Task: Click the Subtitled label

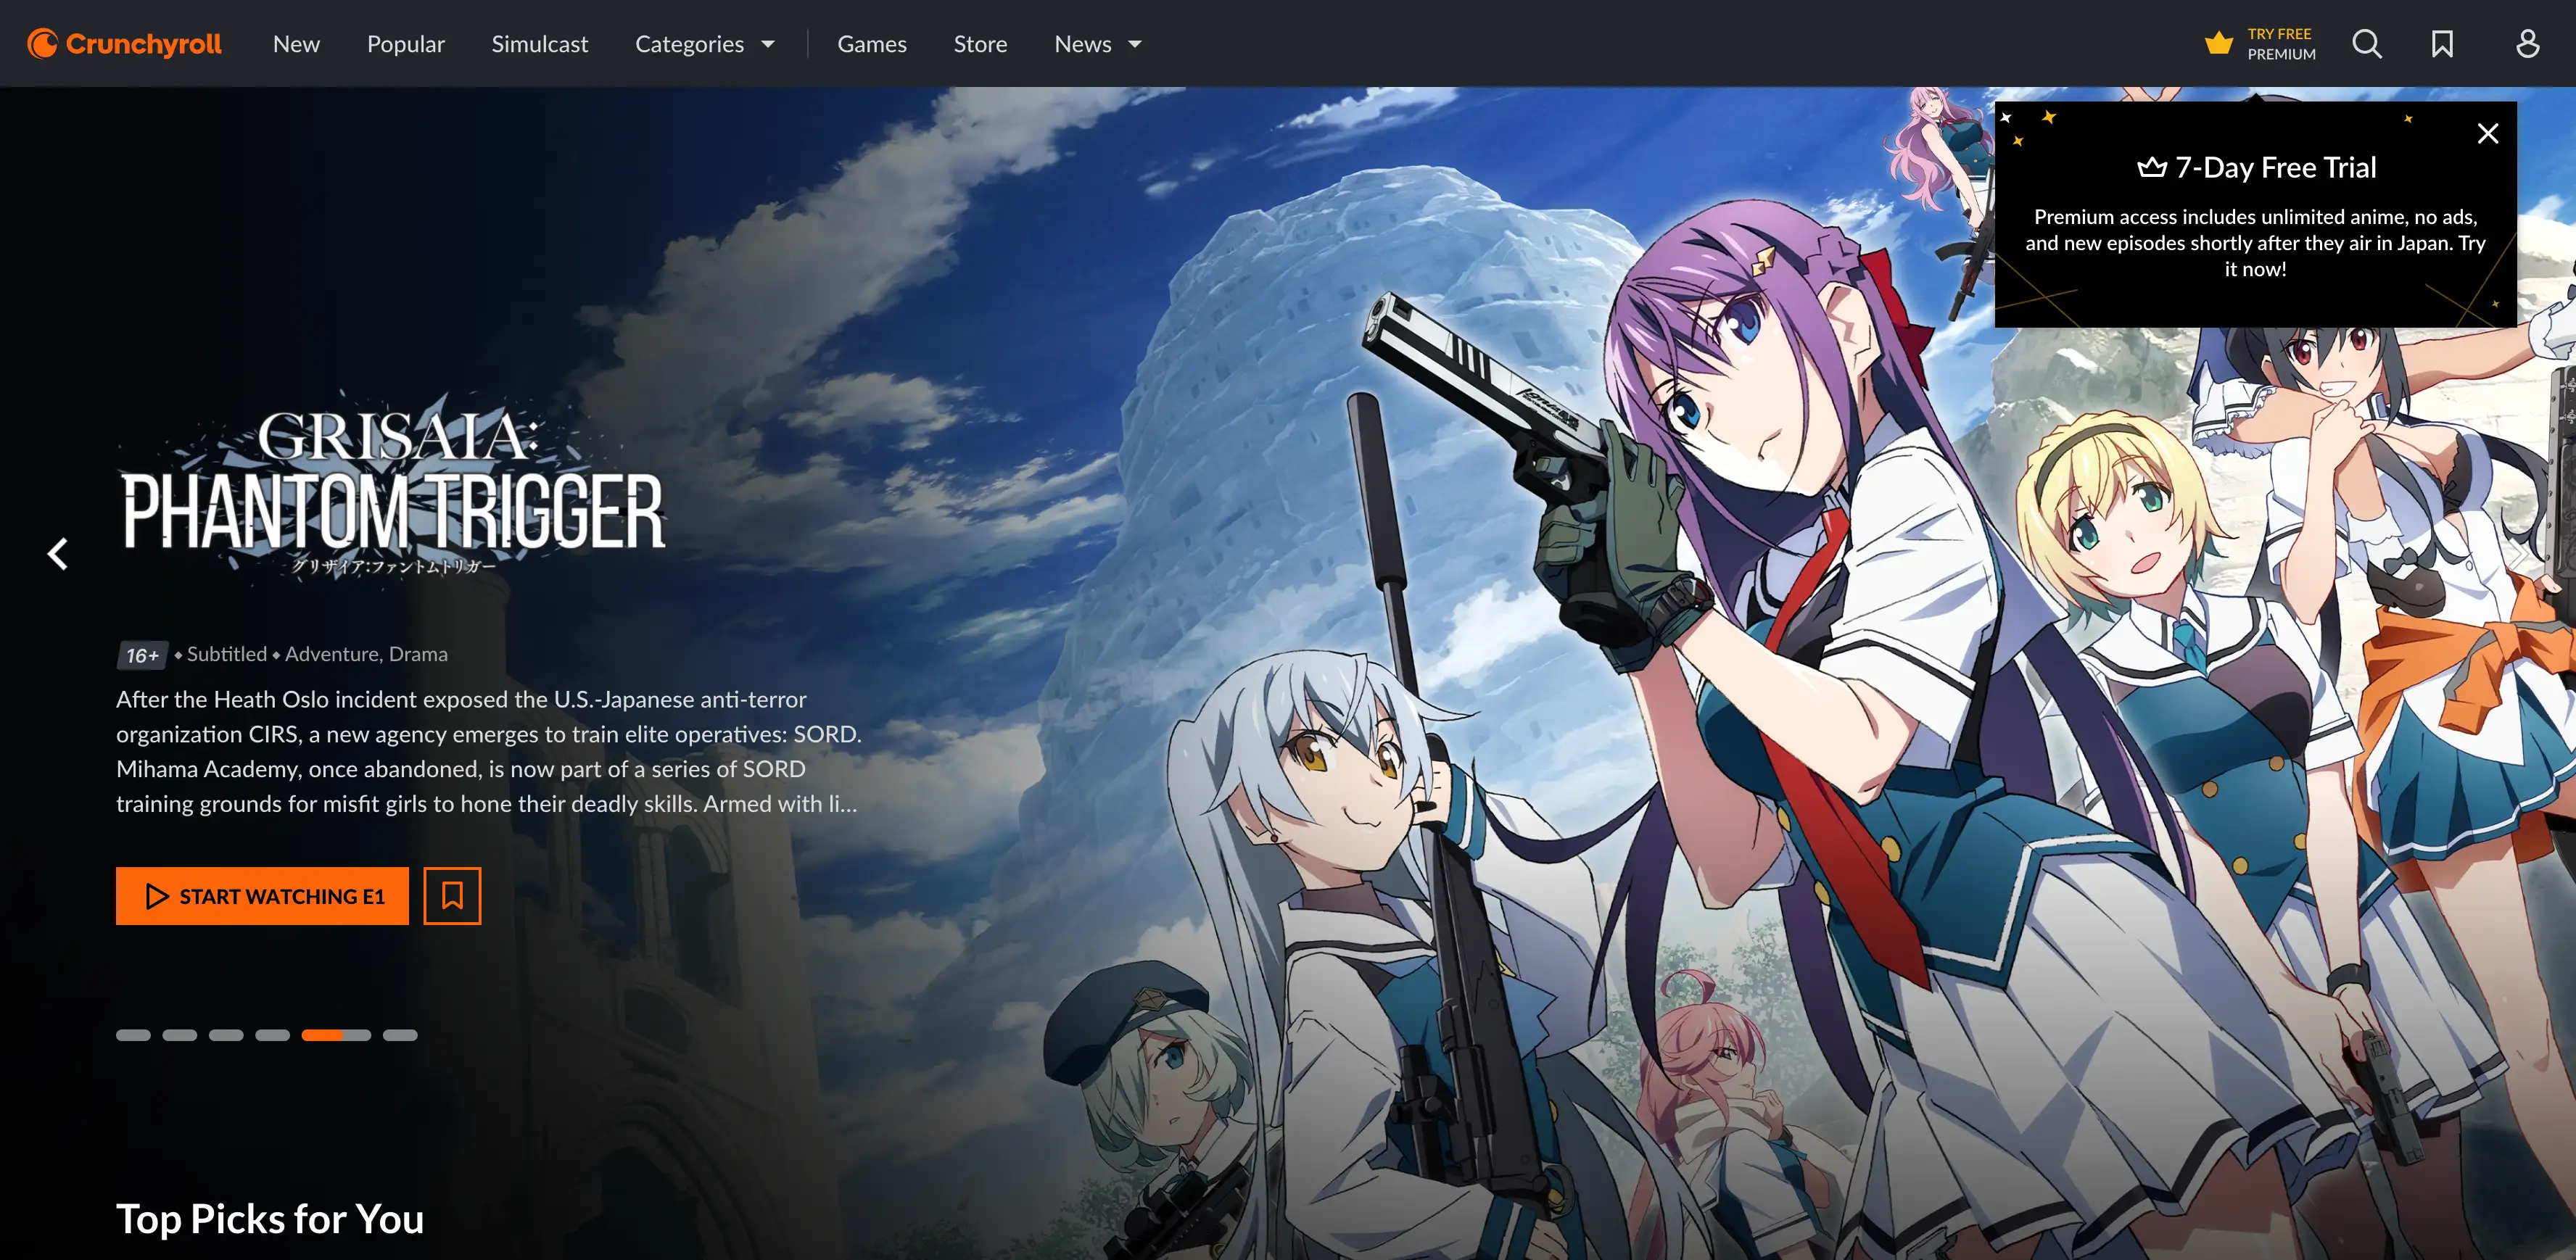Action: click(x=227, y=654)
